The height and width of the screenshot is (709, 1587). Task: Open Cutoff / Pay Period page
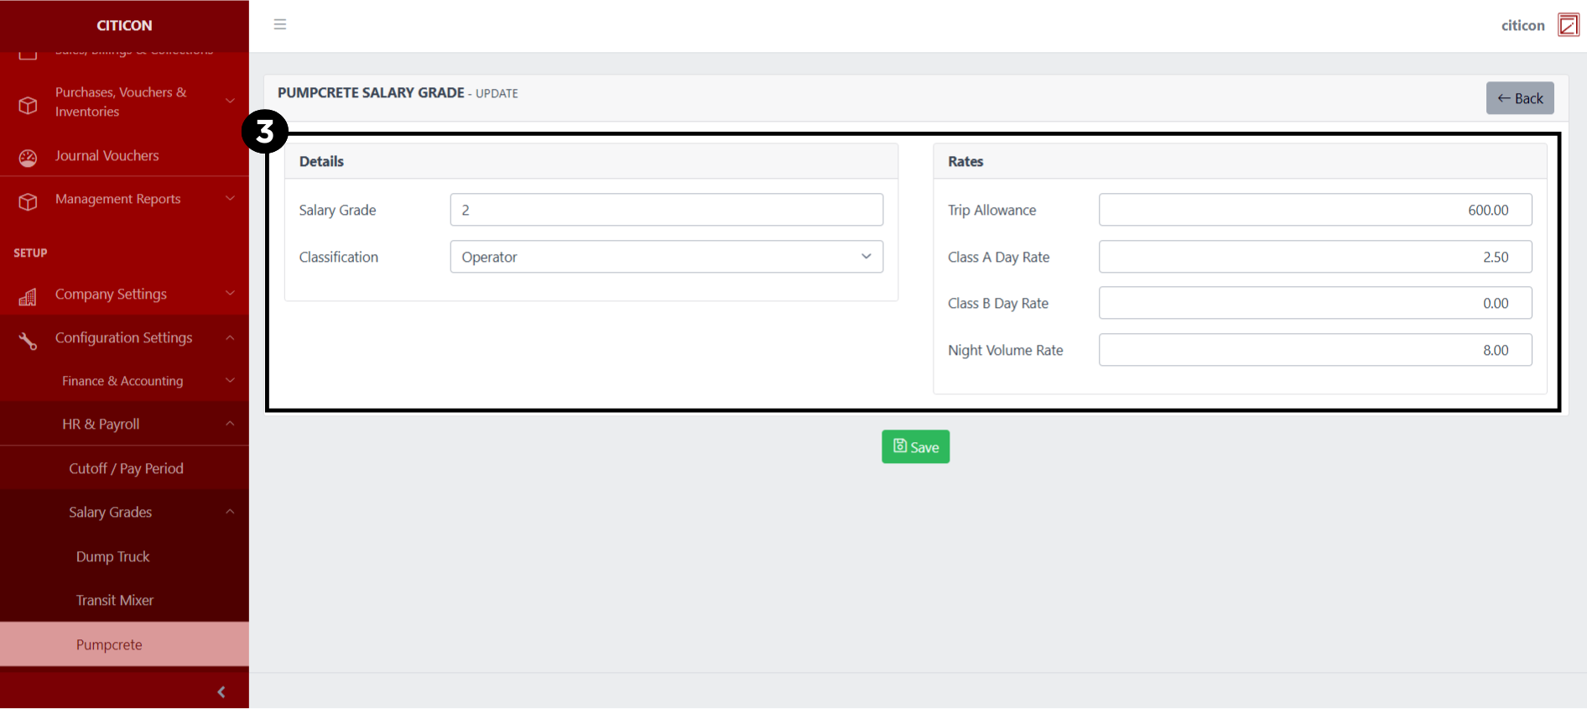pyautogui.click(x=126, y=469)
